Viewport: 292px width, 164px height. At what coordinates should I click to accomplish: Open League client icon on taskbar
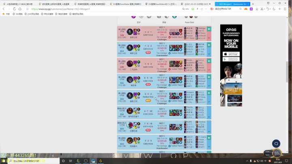click(78, 161)
